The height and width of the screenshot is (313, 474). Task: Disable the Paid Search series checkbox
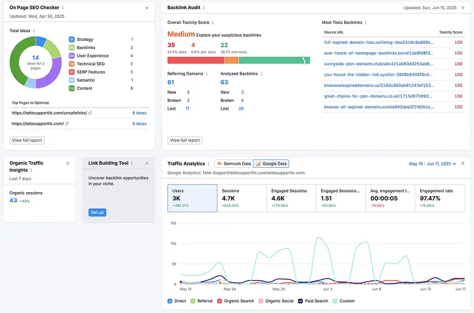[x=300, y=301]
